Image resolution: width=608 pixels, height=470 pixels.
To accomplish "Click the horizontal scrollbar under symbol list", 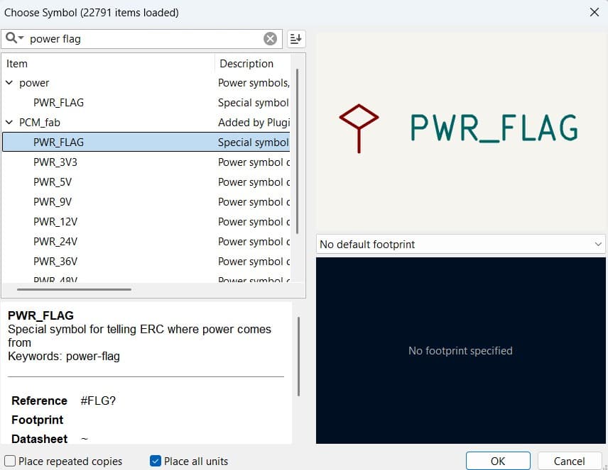I will pyautogui.click(x=74, y=289).
